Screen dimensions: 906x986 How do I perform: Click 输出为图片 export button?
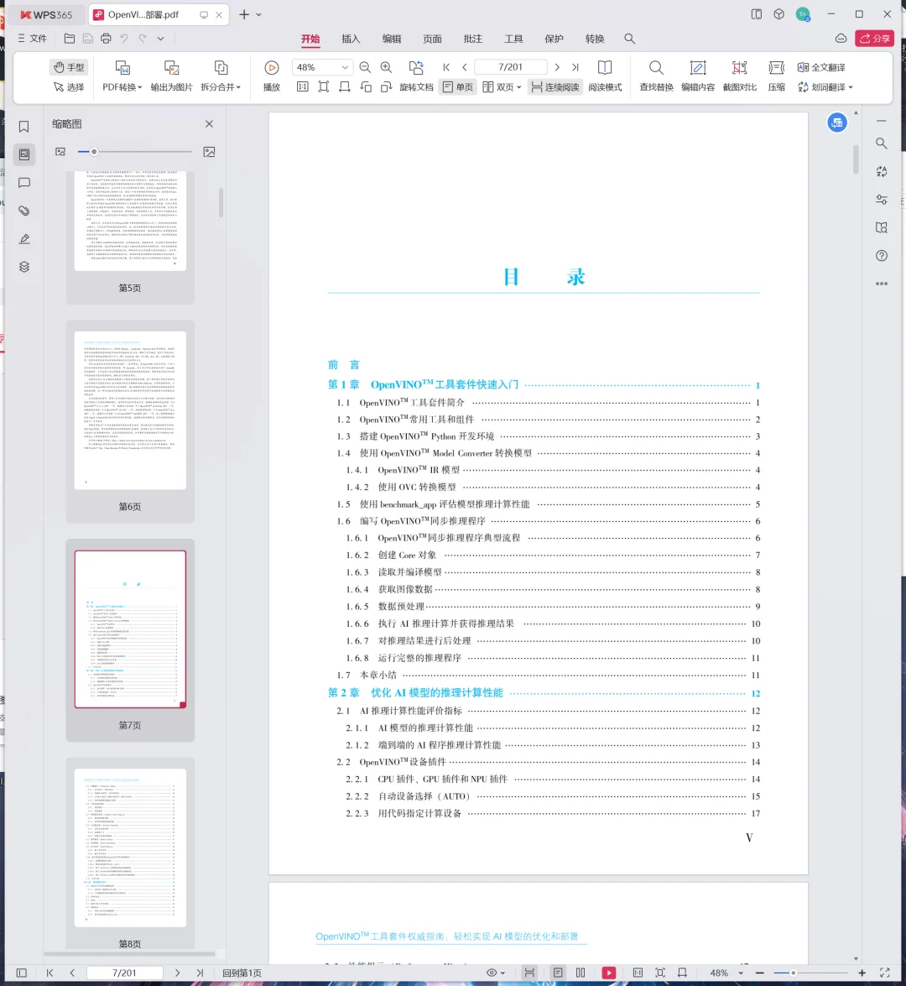(171, 77)
